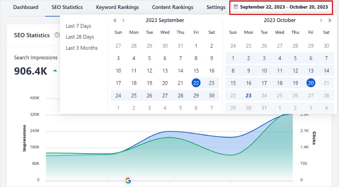
Task: Choose the Last 3 Months preset
Action: point(82,48)
